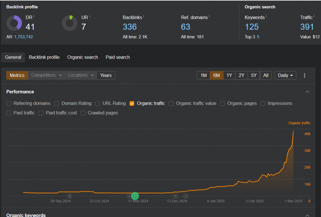Click the 336 backlinks count link
Screen dimensions: 321x217
click(x=130, y=27)
